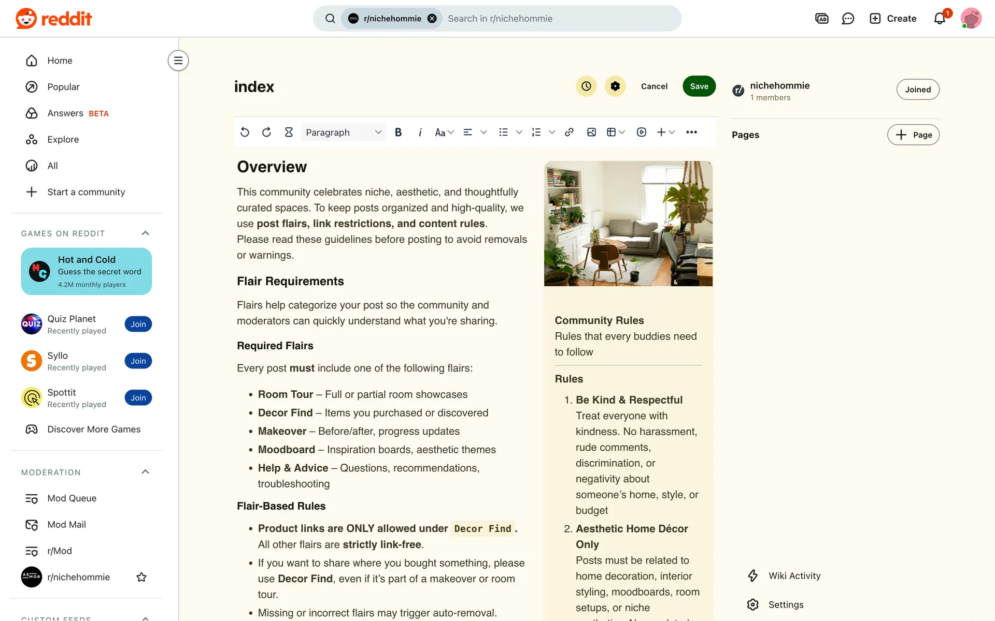Open the notifications bell

tap(940, 19)
